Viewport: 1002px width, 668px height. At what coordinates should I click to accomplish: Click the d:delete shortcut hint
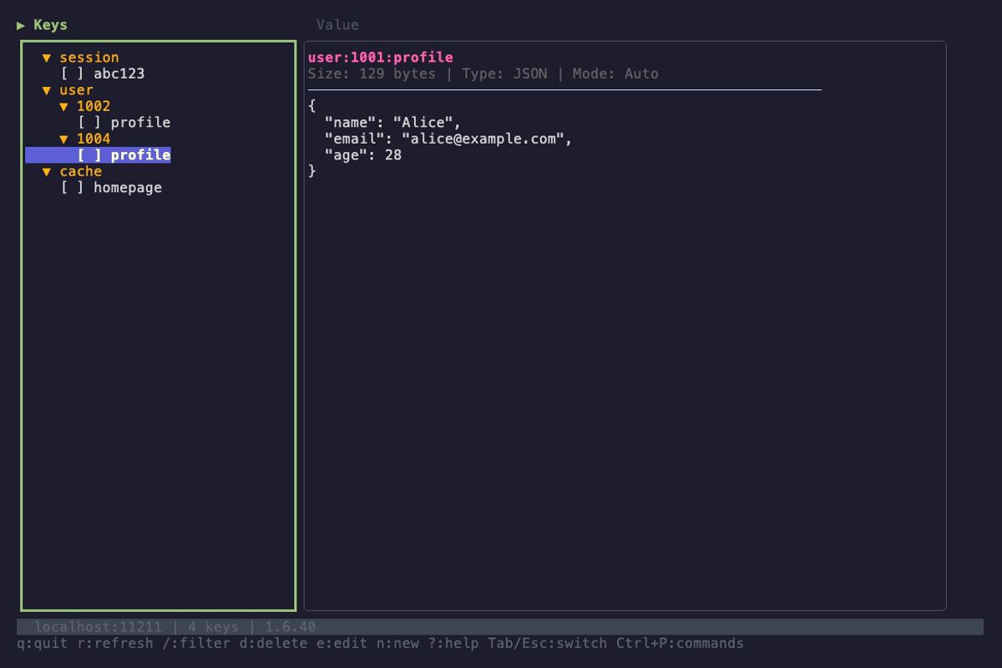pos(273,643)
